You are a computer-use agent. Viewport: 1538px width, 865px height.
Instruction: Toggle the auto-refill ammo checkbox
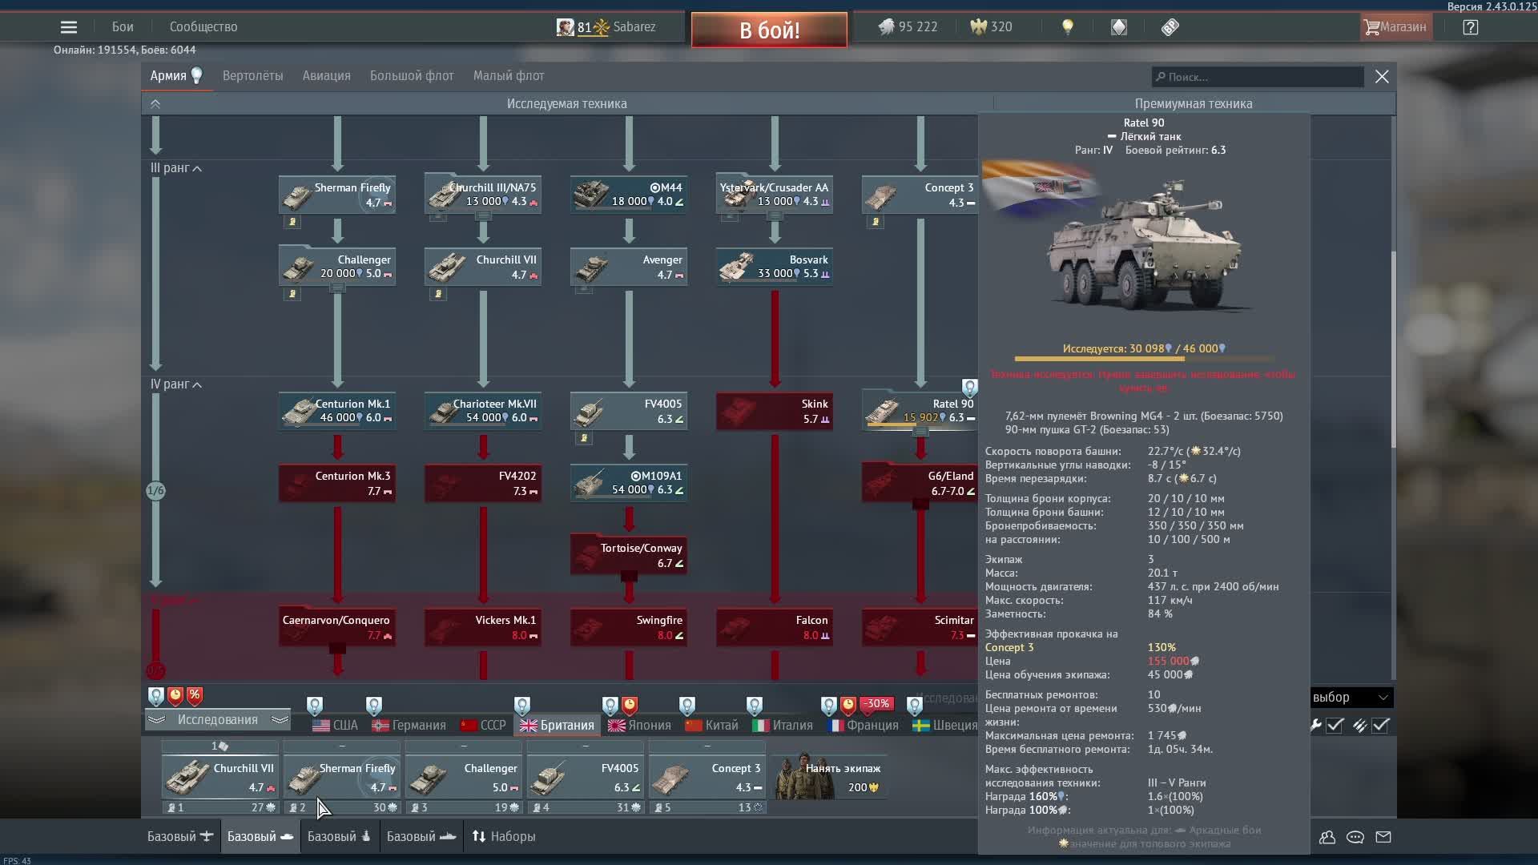[x=1380, y=726]
